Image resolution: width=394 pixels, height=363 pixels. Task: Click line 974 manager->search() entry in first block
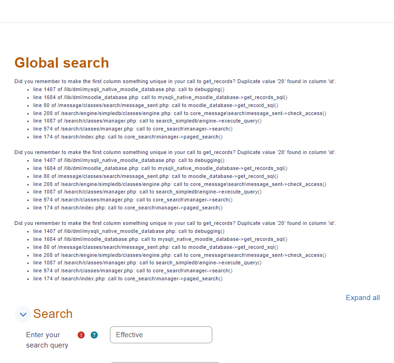[x=133, y=129]
